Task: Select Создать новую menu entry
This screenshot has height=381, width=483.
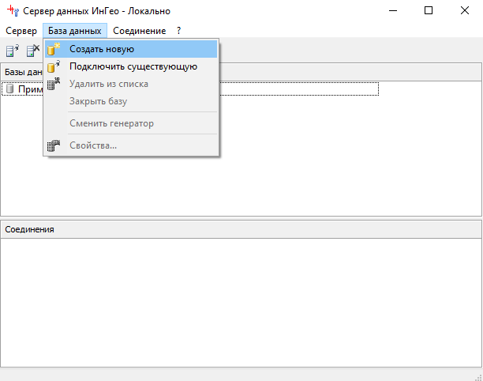Action: pos(131,49)
